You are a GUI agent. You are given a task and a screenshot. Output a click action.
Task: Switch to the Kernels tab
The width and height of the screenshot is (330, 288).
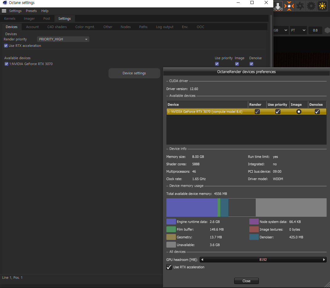(10, 19)
